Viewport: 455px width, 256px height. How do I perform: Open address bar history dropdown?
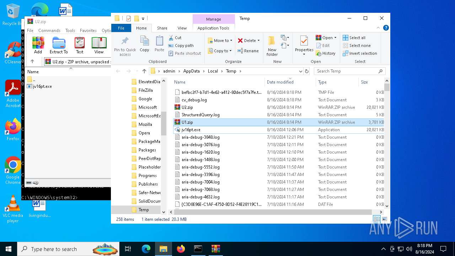click(x=300, y=71)
